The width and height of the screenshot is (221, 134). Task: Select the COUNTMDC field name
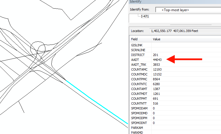[x=139, y=74]
